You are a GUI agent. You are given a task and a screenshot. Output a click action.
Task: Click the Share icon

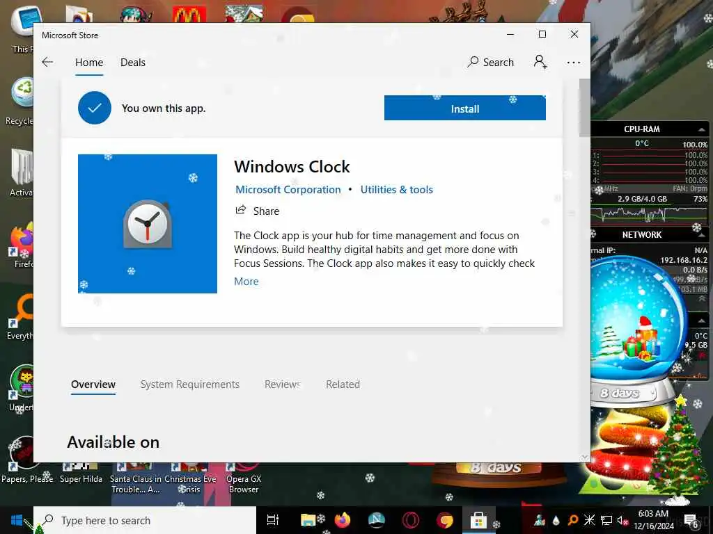240,210
